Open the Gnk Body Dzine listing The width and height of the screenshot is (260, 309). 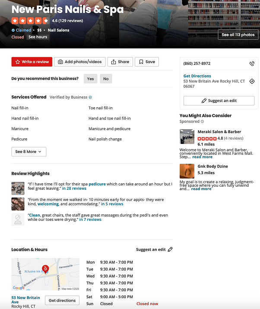click(x=213, y=166)
